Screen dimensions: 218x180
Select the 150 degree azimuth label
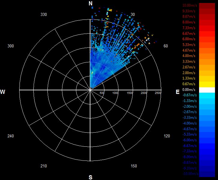pyautogui.click(x=134, y=166)
